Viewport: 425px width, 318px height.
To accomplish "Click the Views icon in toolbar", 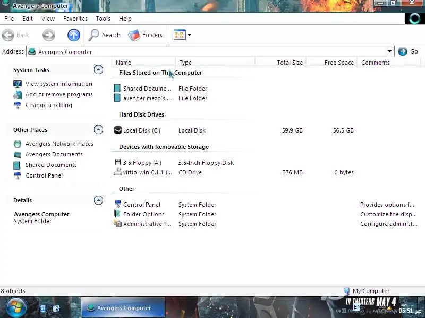I will pyautogui.click(x=180, y=35).
